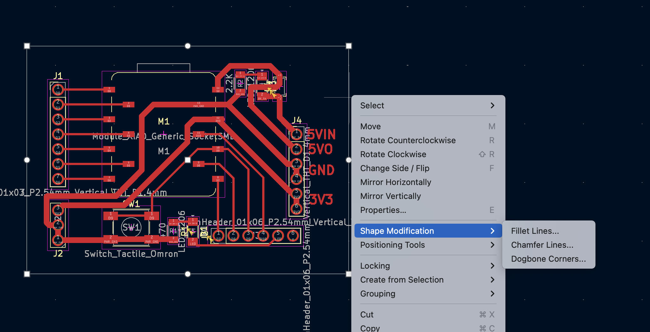Select Dogbone Corners... option
The height and width of the screenshot is (332, 650).
coord(548,259)
